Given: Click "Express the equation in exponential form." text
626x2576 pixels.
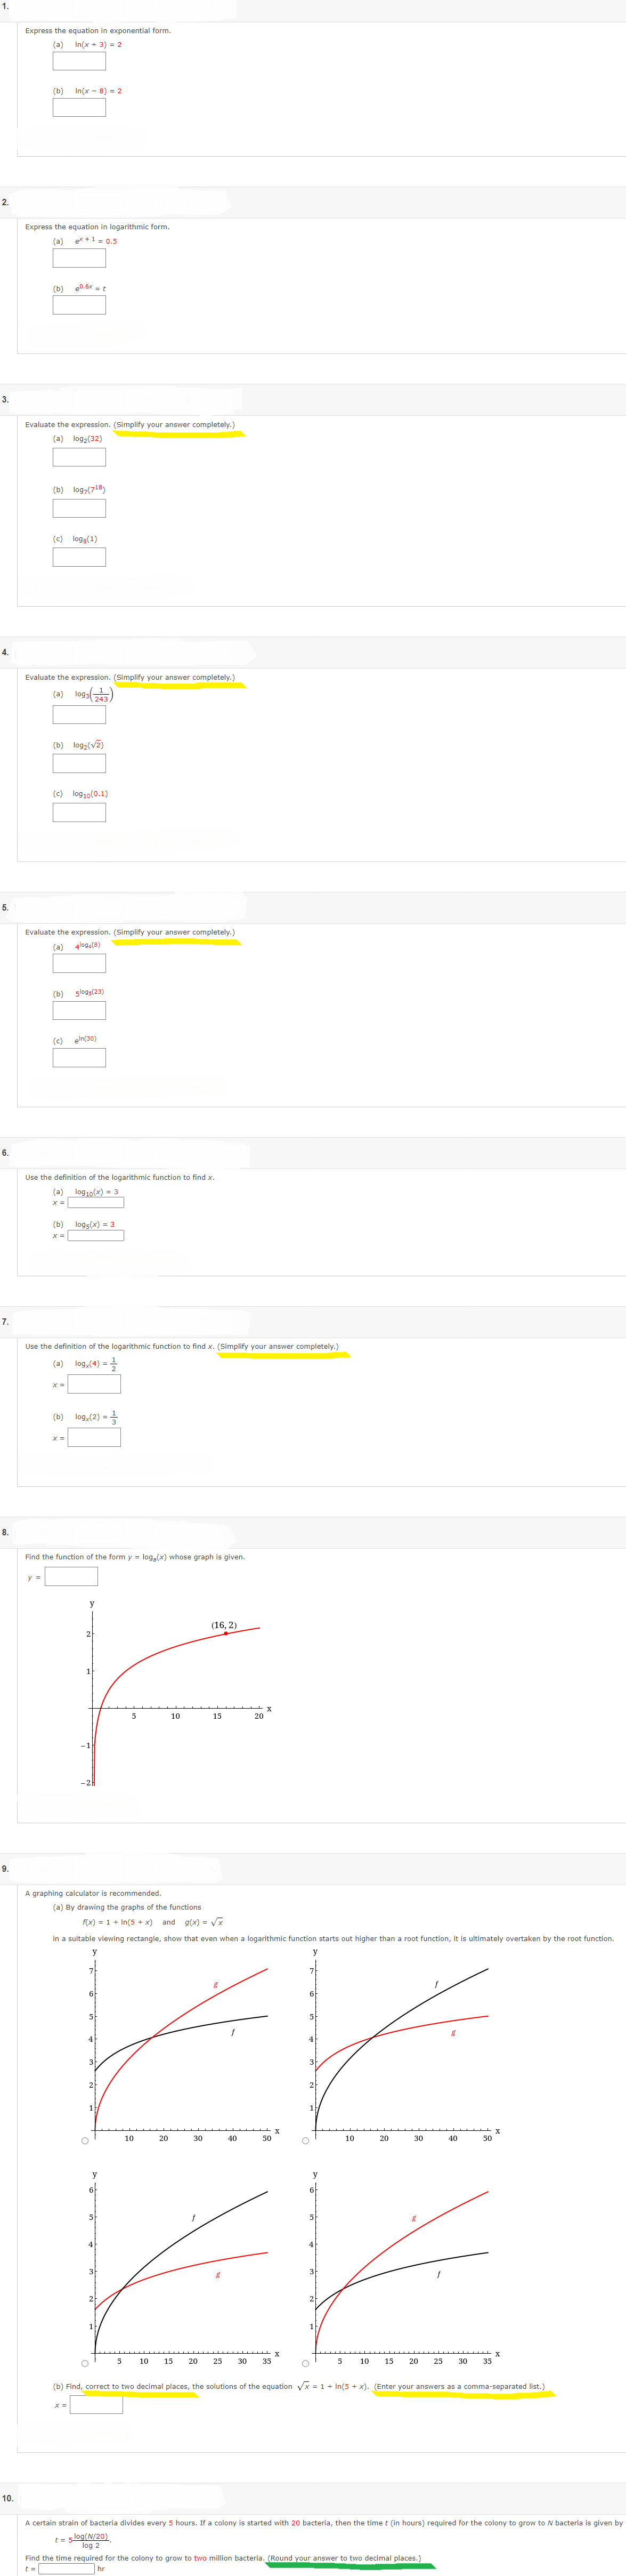Looking at the screenshot, I should pyautogui.click(x=98, y=30).
